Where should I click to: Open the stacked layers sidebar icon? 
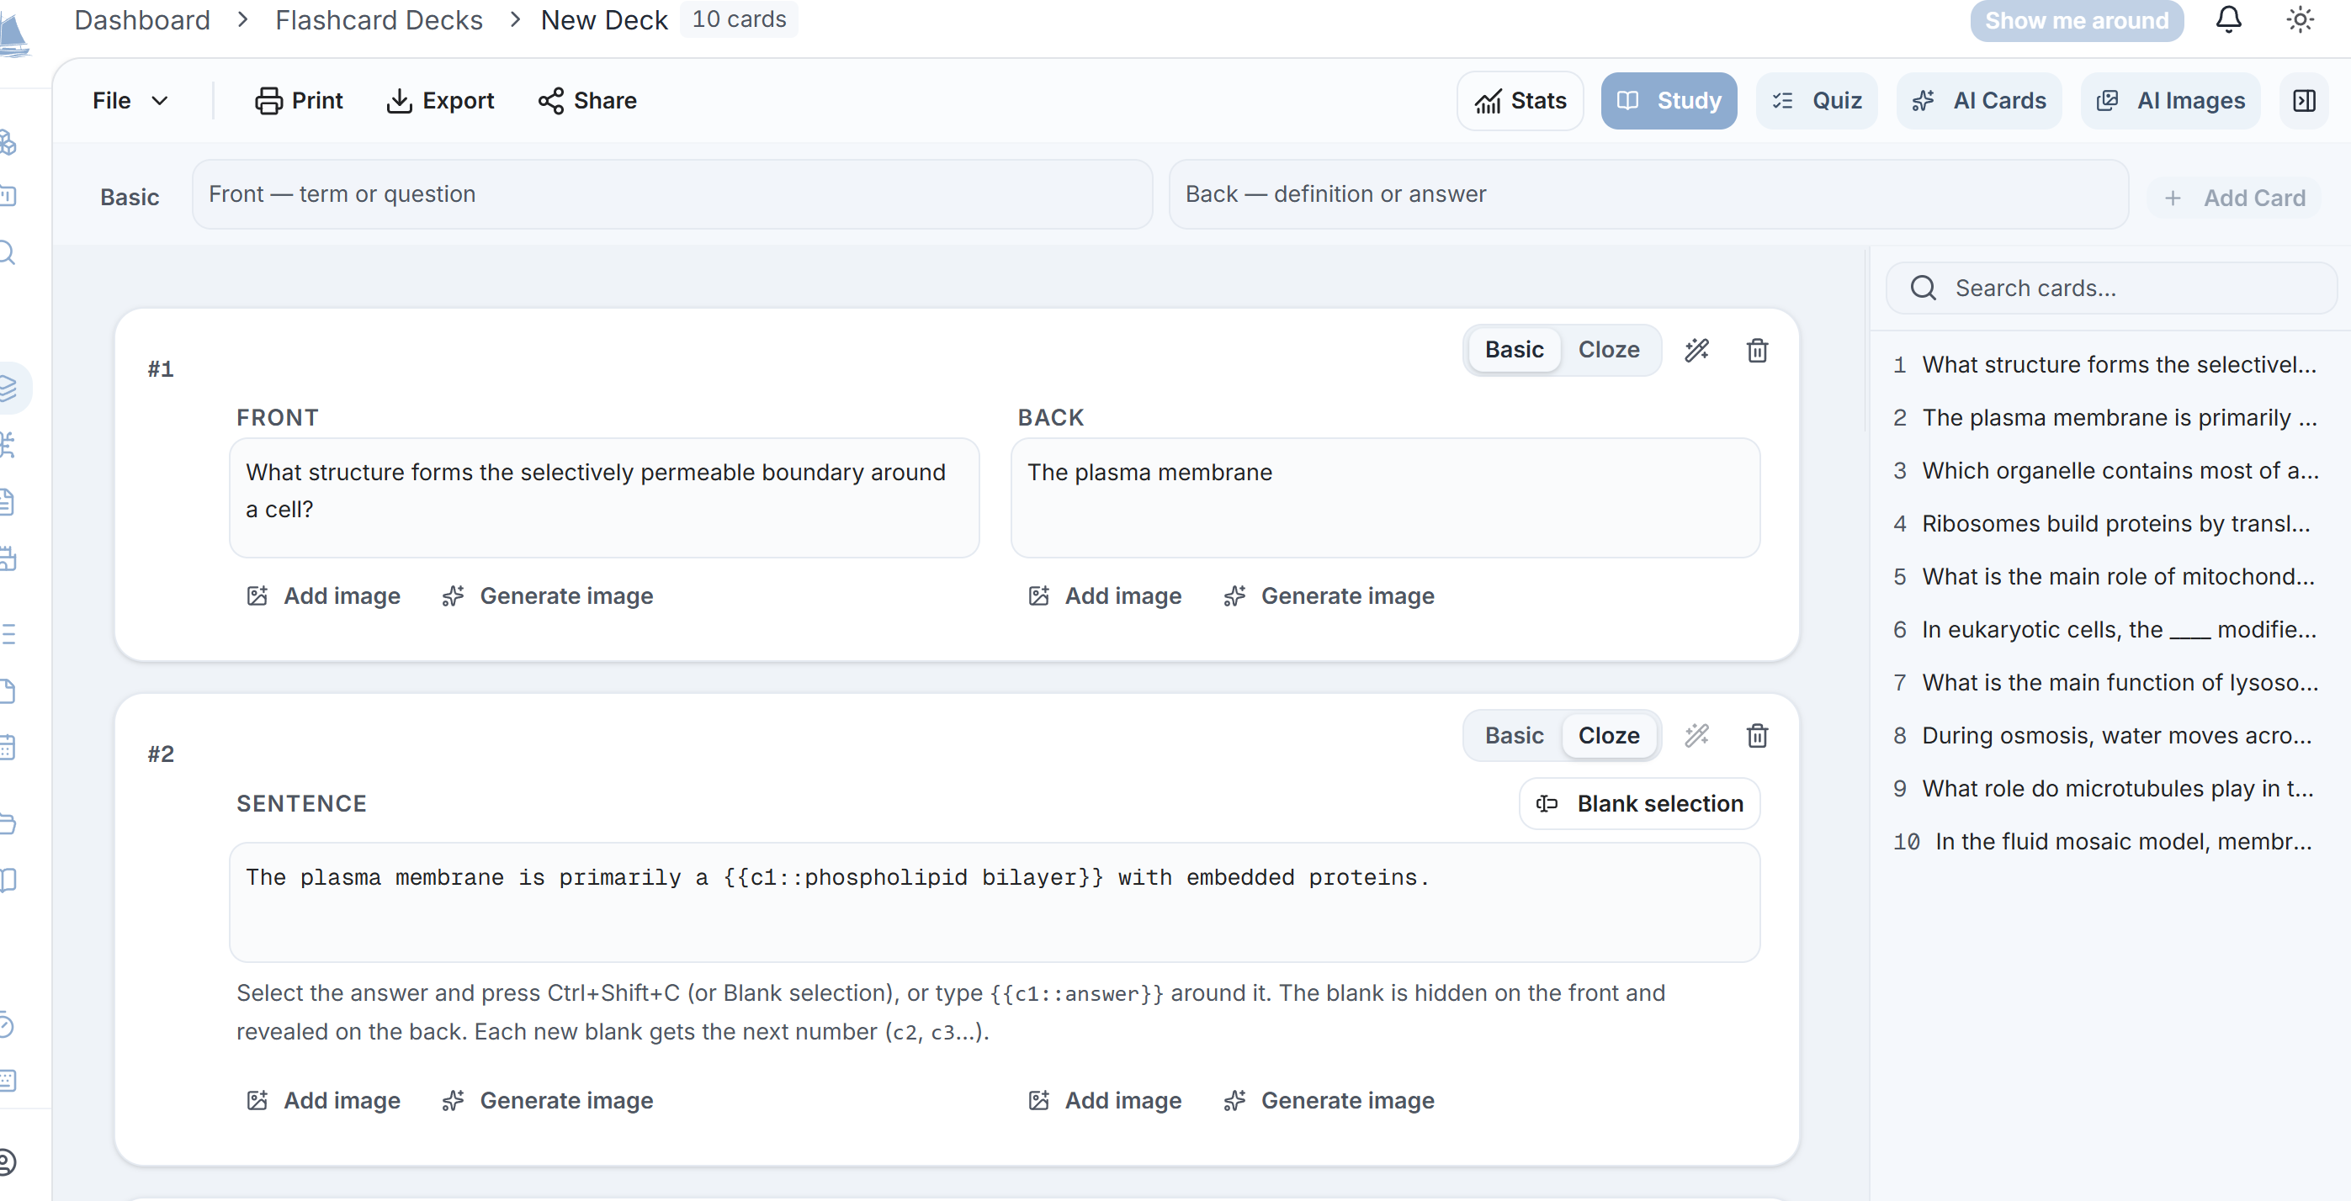9,389
